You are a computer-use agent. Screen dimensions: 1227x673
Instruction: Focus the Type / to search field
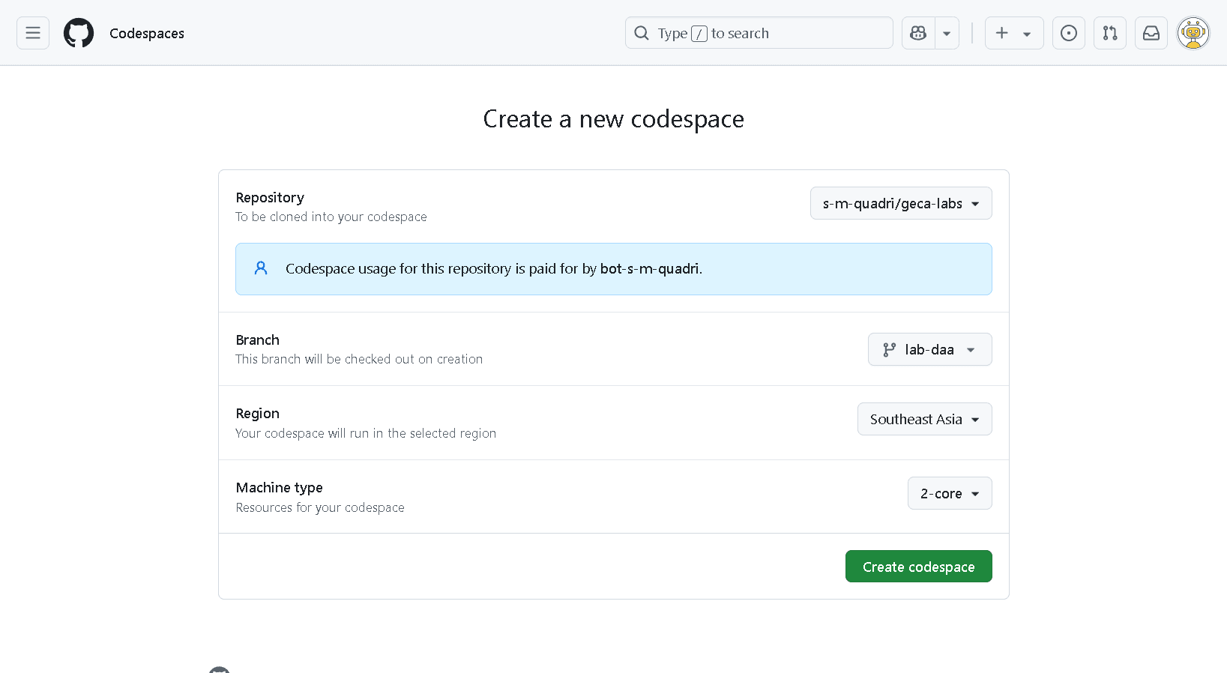point(759,33)
